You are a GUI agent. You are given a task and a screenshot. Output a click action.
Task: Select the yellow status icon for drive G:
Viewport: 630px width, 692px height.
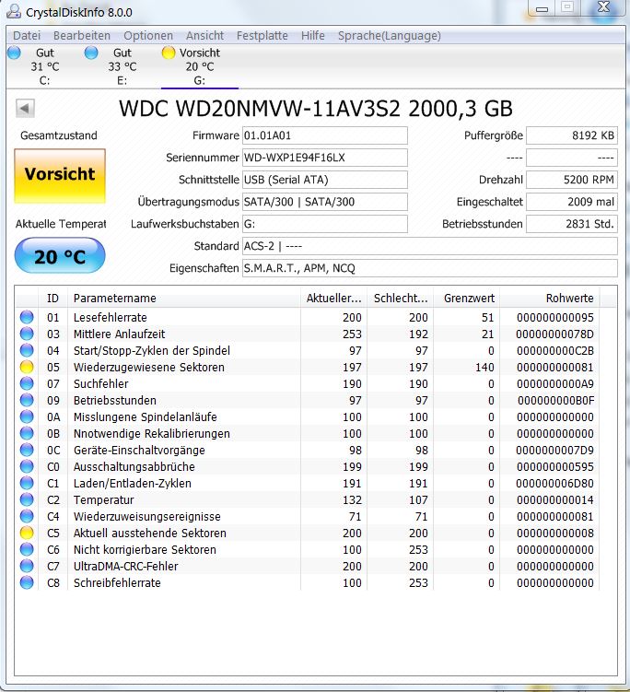(168, 53)
